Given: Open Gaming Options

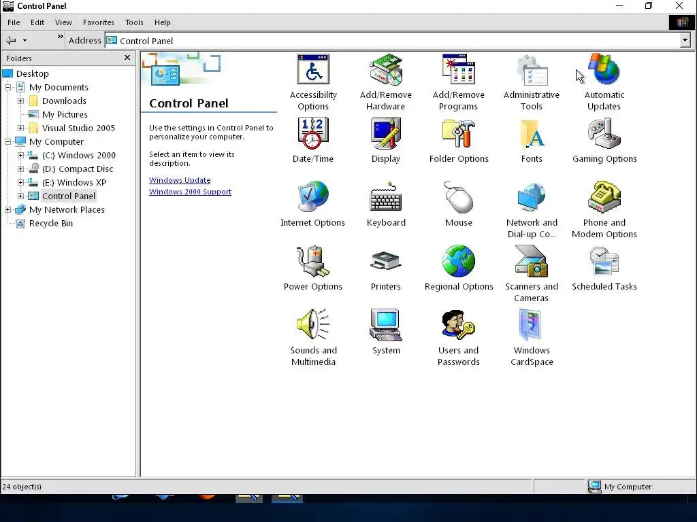Looking at the screenshot, I should coord(604,133).
